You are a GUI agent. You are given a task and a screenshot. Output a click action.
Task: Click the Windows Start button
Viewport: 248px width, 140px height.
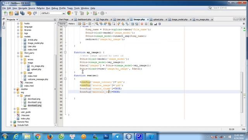(x=5, y=136)
